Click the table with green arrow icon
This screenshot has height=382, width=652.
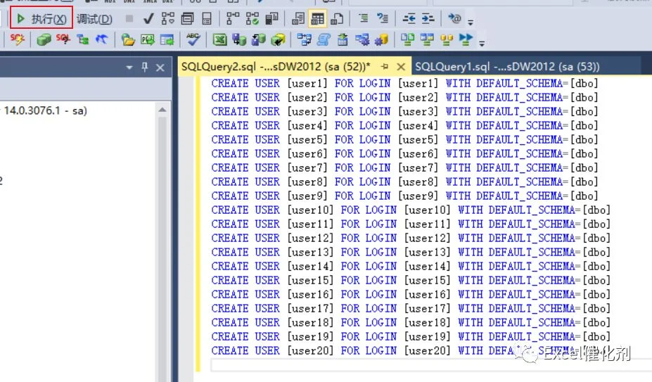tap(167, 39)
